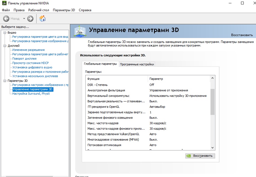
Task: Click the Дисплей tree label
Action: [14, 46]
